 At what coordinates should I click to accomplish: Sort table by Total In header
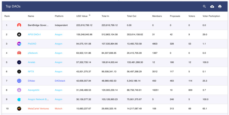pyautogui.click(x=105, y=16)
